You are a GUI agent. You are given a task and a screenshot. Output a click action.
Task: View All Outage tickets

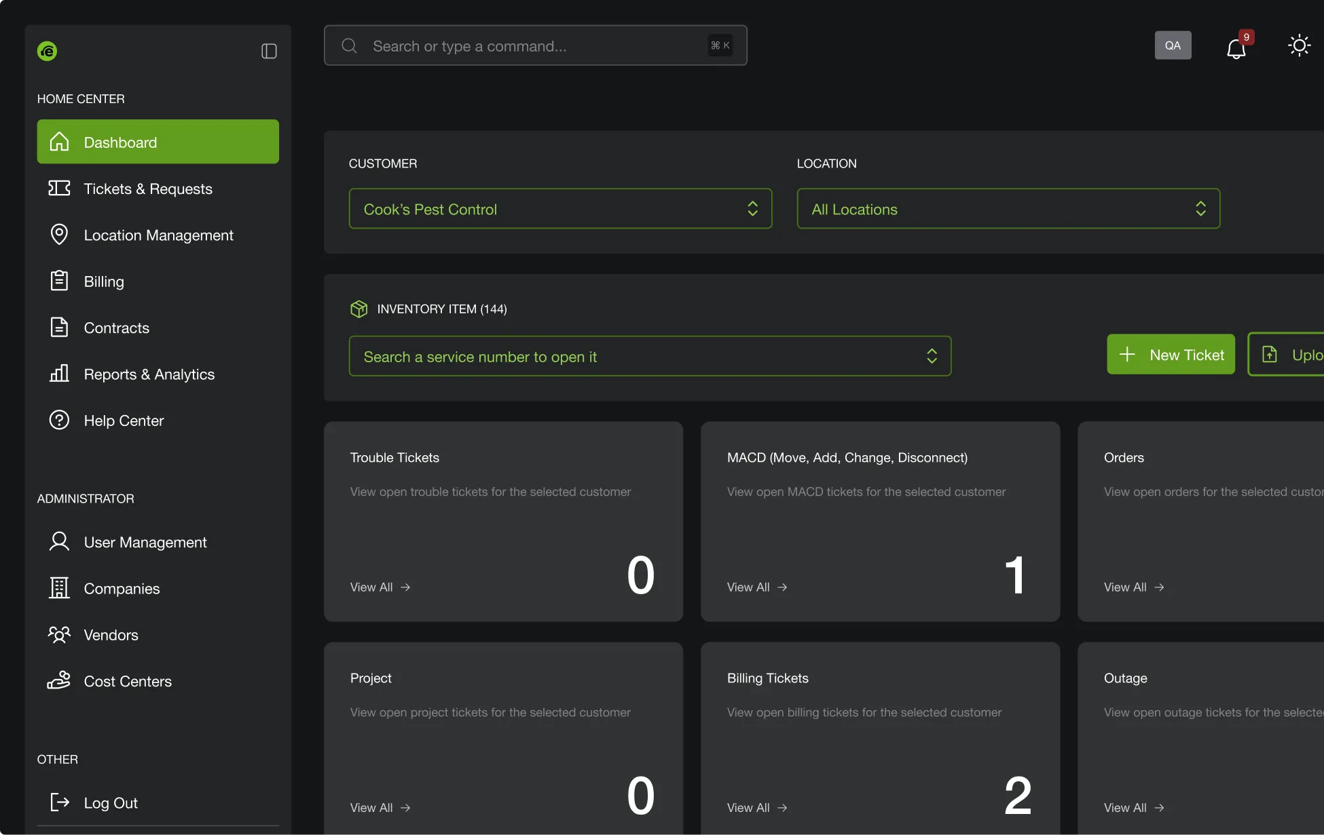tap(1134, 807)
